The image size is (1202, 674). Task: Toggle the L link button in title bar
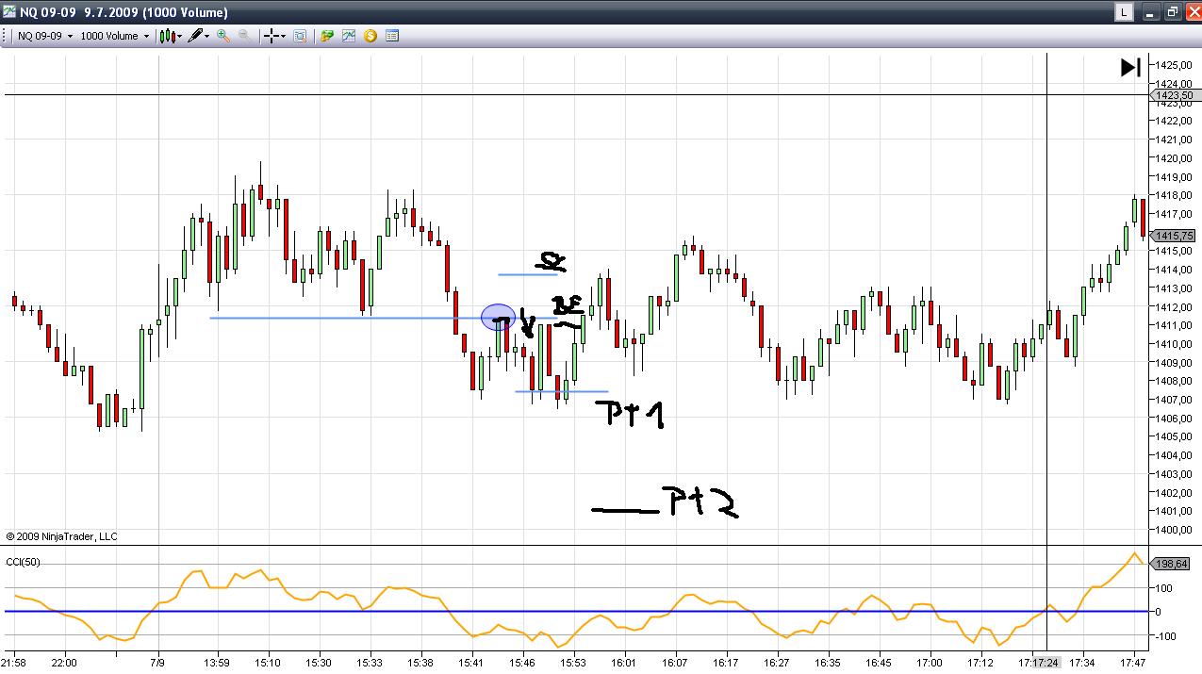tap(1124, 12)
